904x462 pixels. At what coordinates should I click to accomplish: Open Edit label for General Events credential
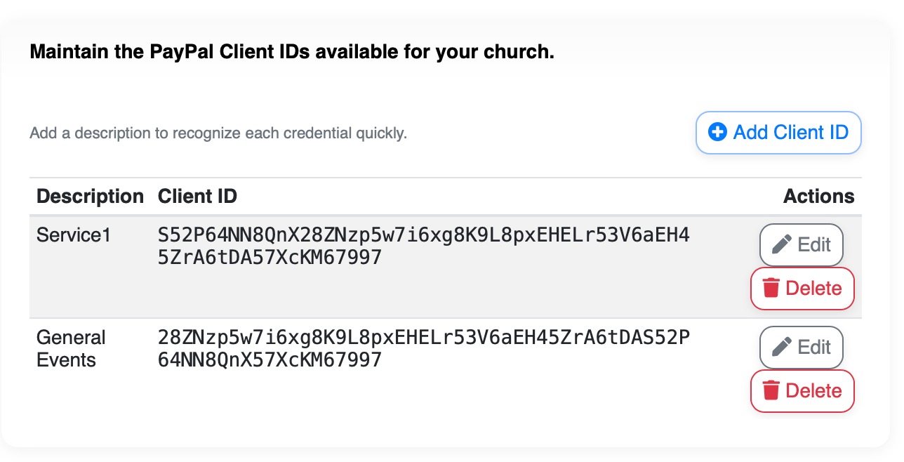(814, 348)
